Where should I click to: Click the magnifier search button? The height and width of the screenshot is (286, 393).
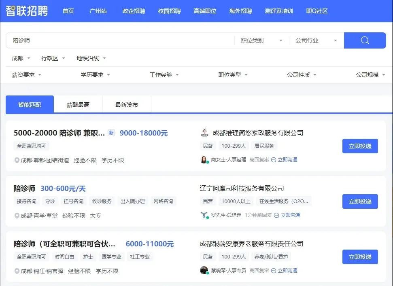tap(365, 40)
